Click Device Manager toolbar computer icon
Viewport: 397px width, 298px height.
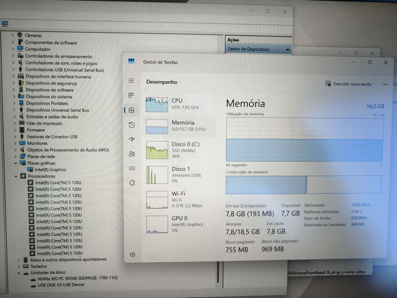[5, 24]
